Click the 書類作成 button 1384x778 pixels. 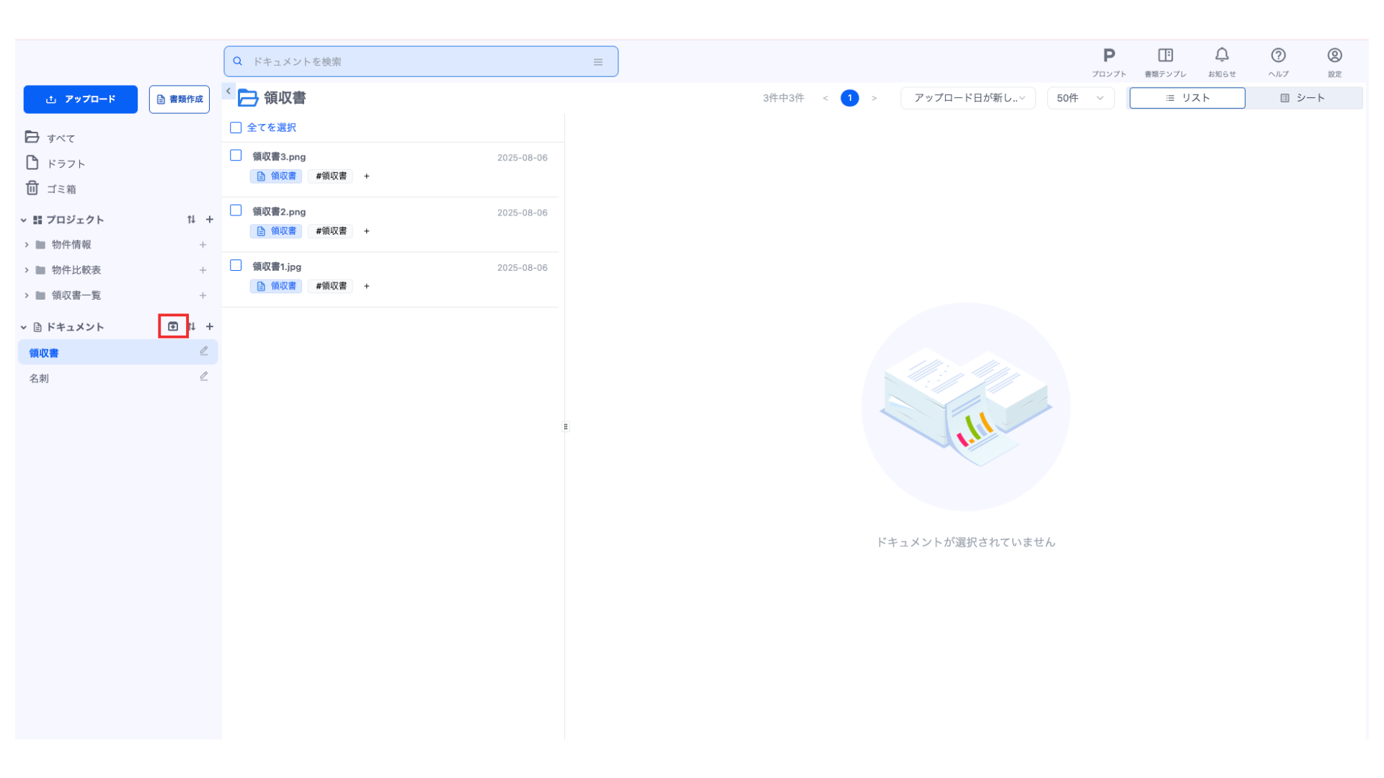pyautogui.click(x=179, y=99)
